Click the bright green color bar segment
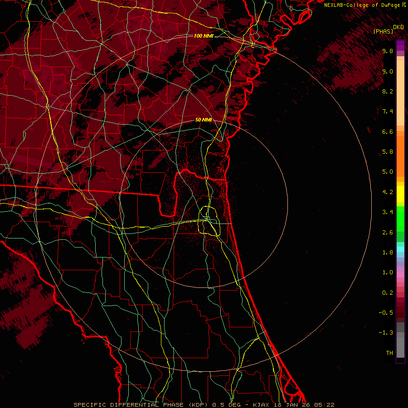 (x=400, y=219)
